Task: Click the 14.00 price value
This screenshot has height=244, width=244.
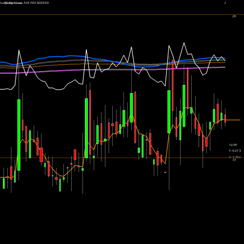Action: coord(233,145)
